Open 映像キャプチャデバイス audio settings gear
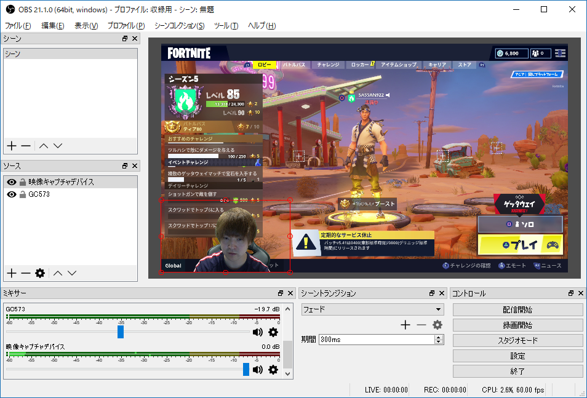 [x=273, y=370]
